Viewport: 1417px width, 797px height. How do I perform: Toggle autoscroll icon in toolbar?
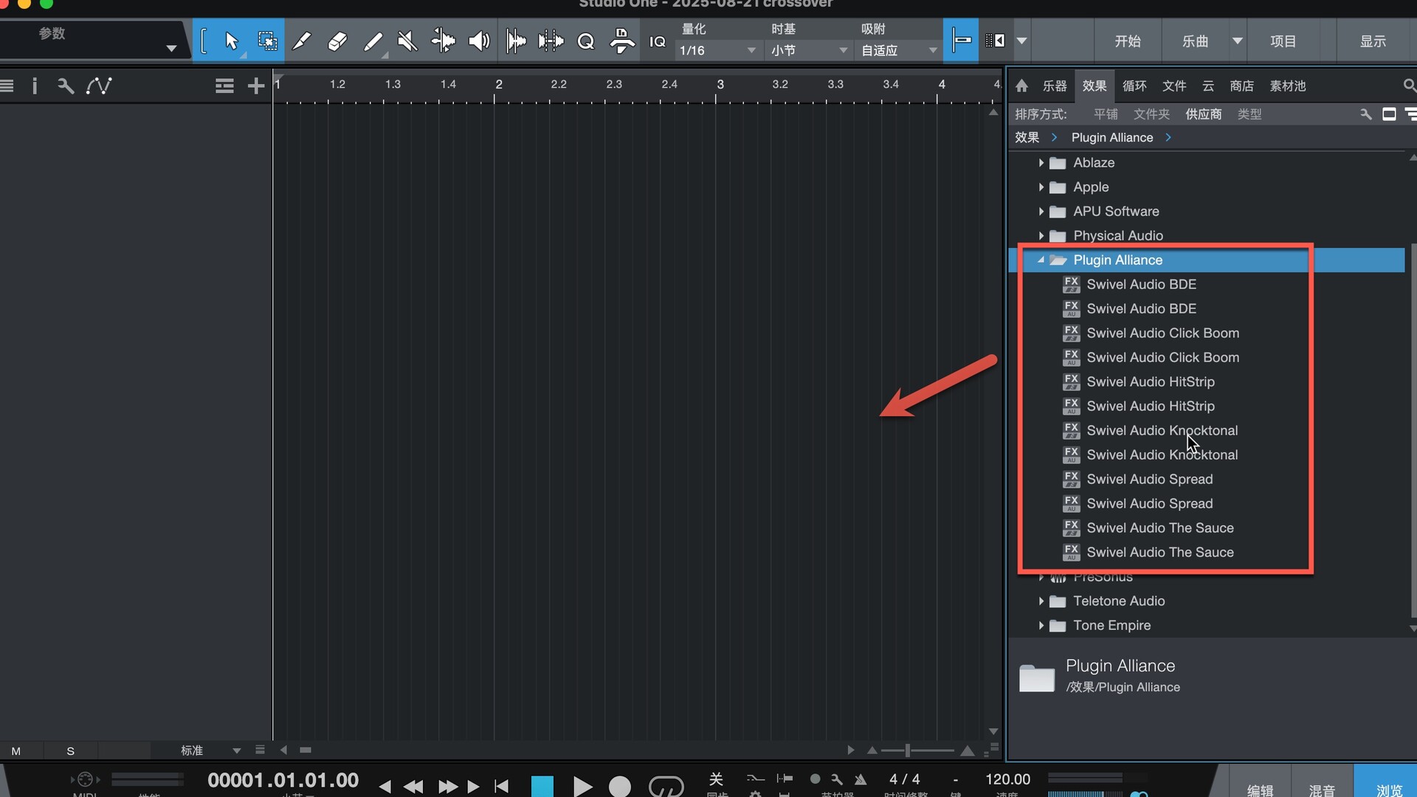[x=996, y=41]
